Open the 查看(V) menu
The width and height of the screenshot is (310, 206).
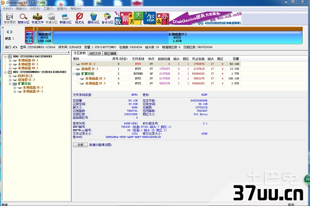(62, 9)
